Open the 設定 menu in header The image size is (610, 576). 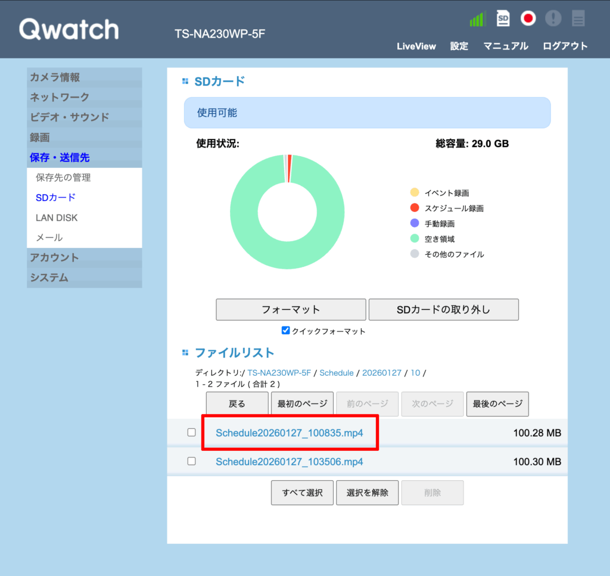(459, 46)
